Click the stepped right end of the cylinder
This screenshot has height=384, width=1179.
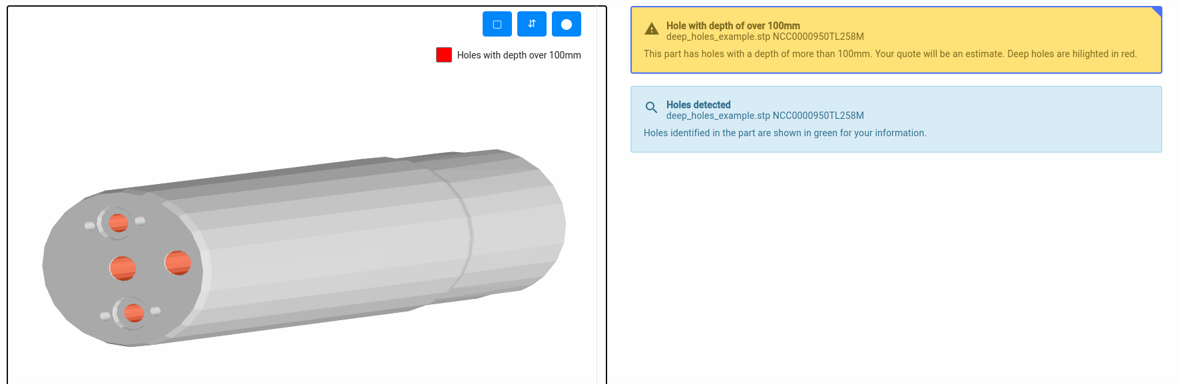coord(513,223)
